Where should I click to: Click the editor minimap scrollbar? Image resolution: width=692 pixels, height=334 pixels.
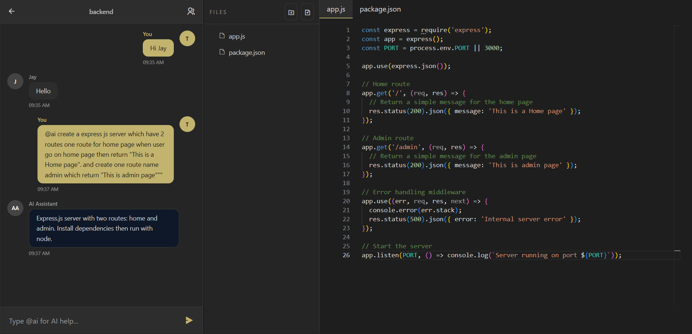click(677, 166)
